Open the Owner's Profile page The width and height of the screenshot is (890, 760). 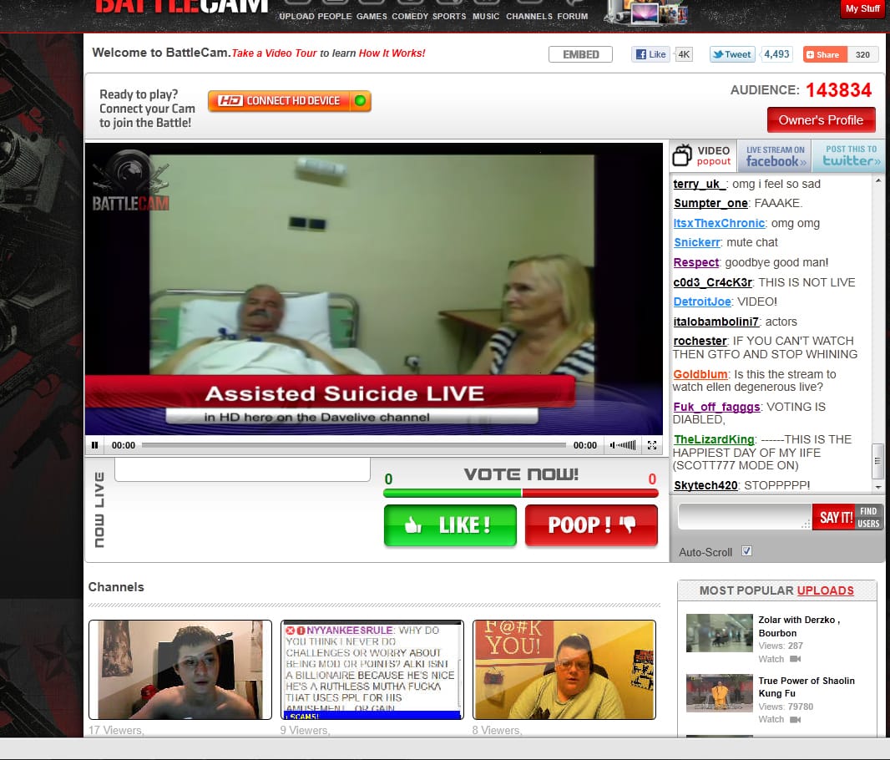pos(821,120)
